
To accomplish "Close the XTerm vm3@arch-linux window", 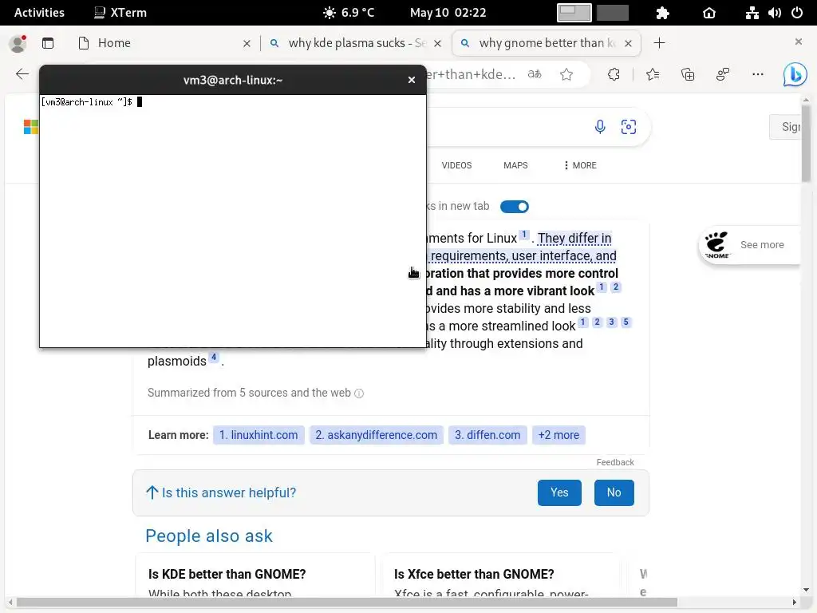I will [412, 80].
